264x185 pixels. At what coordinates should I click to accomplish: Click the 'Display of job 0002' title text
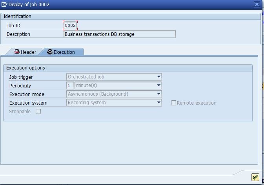pos(29,5)
